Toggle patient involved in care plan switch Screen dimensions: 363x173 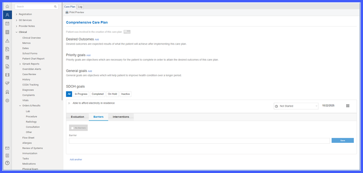[127, 32]
